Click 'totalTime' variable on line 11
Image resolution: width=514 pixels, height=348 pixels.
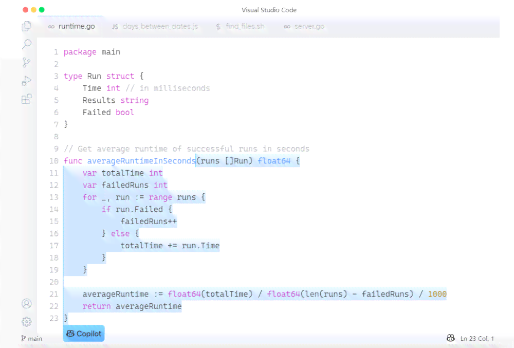(x=123, y=173)
